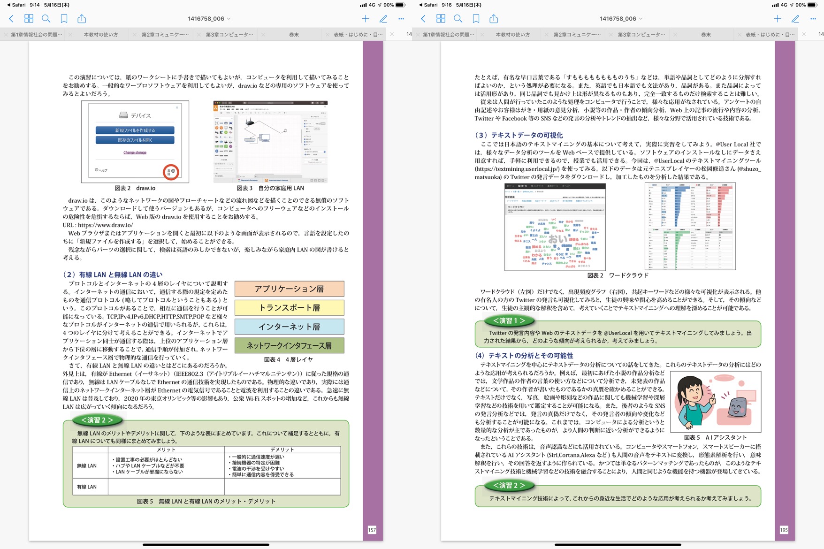Select the pen annotation tool in left window

point(383,19)
